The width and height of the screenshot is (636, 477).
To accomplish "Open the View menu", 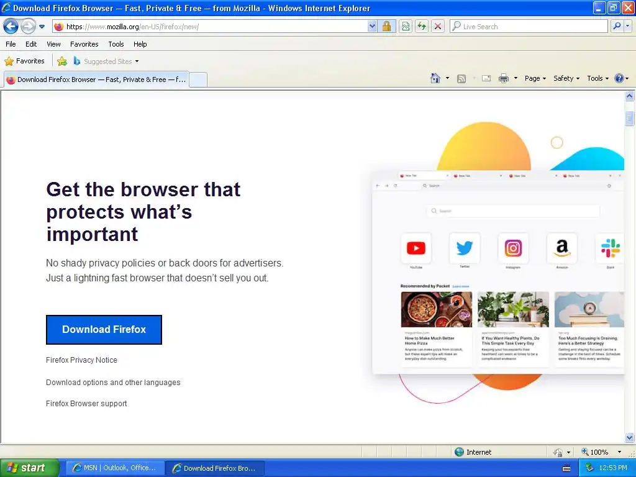I will [x=53, y=44].
